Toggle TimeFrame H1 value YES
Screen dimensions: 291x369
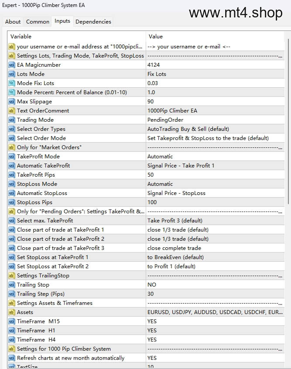(x=215, y=331)
